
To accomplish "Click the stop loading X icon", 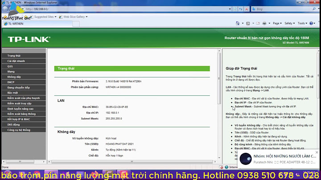I will 247,9.
